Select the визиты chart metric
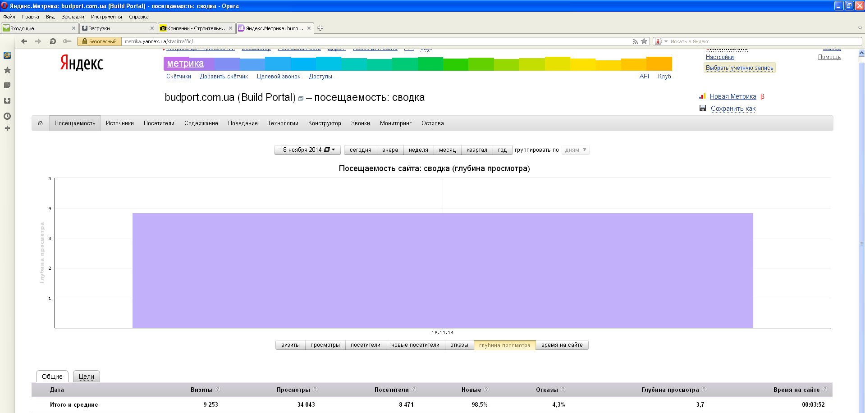This screenshot has width=865, height=413. tap(290, 345)
